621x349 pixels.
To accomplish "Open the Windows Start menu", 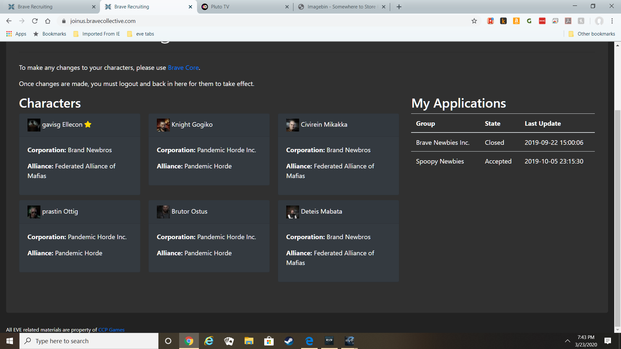I will 10,341.
